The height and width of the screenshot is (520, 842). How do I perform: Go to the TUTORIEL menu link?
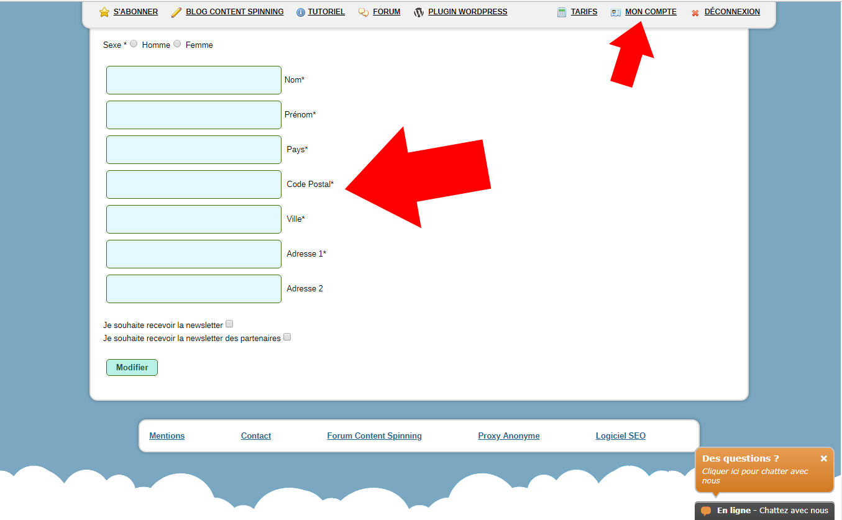click(326, 12)
